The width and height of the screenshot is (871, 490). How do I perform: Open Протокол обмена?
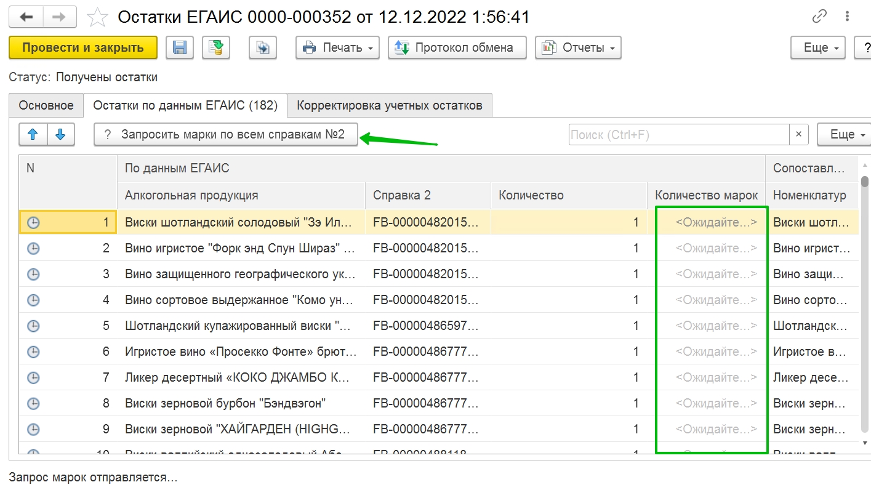(457, 47)
